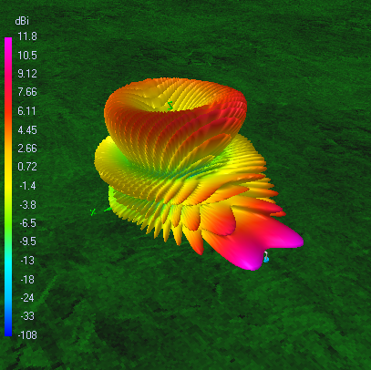Select the -108 minimum gain label
Viewport: 371px width, 370px height.
[x=27, y=335]
